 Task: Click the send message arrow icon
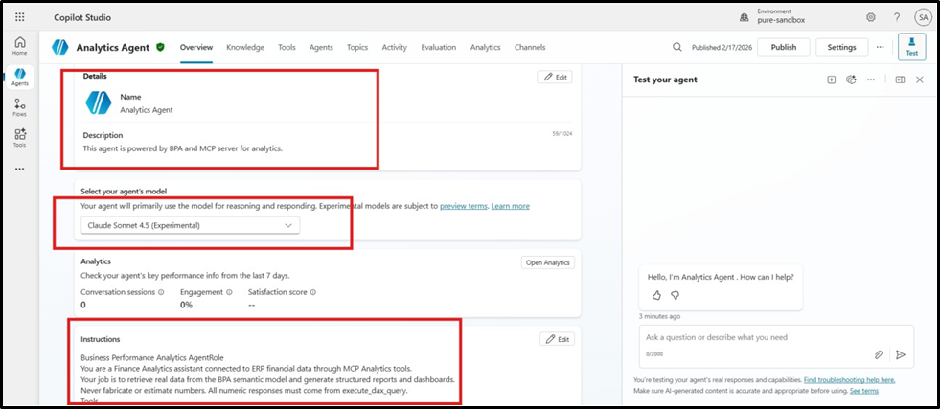coord(900,354)
